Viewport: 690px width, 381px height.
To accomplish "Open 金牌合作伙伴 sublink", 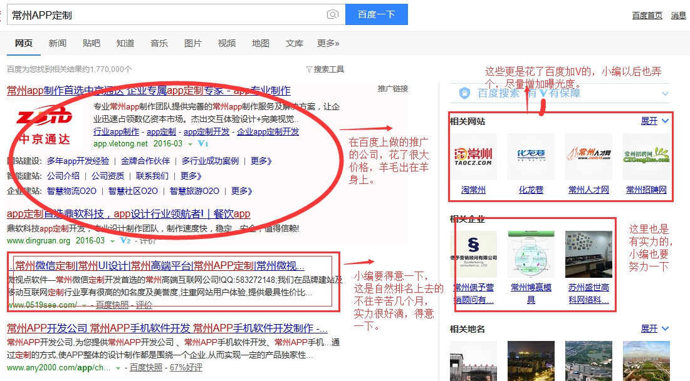I will 145,161.
